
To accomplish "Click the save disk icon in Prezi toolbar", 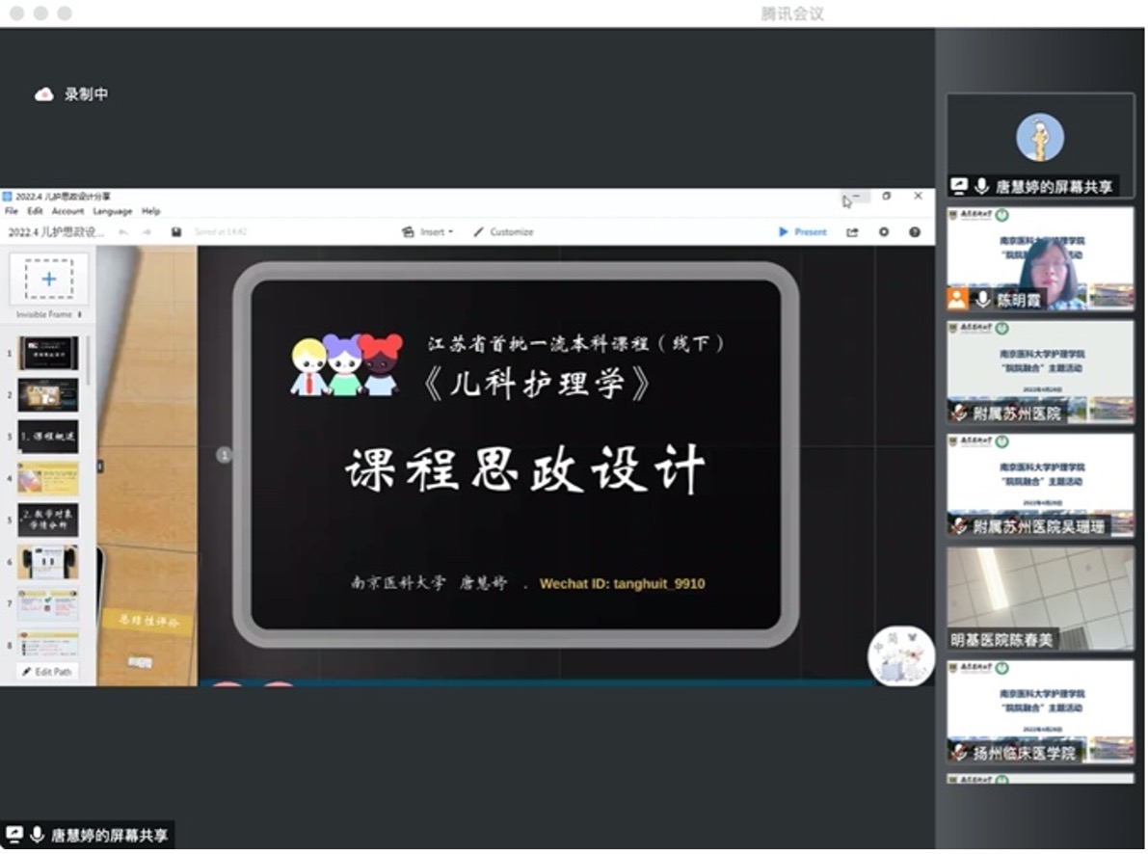I will point(176,232).
